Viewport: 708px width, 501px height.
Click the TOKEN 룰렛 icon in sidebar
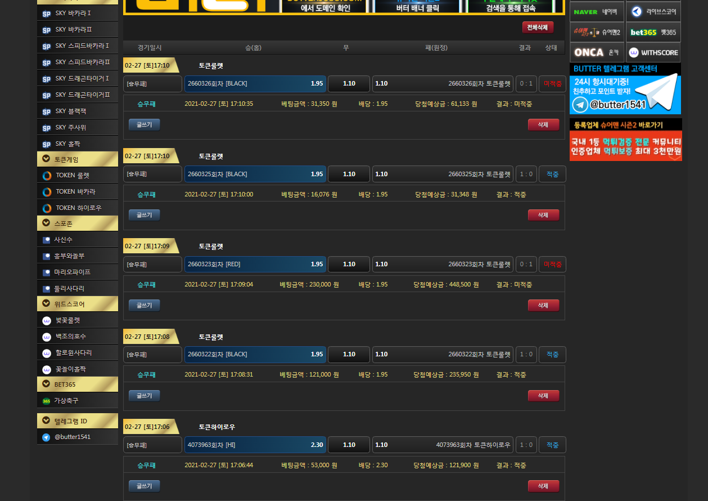point(47,176)
